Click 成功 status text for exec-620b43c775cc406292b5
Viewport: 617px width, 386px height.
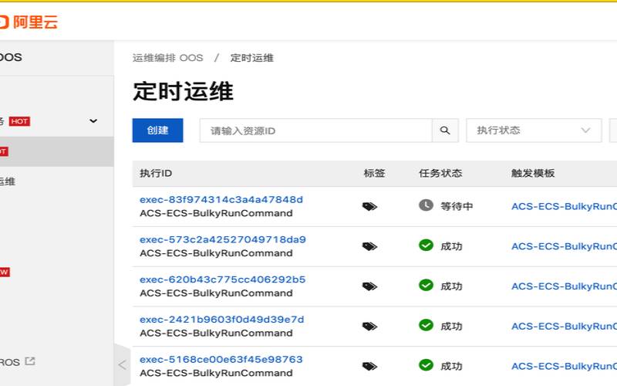coord(451,286)
